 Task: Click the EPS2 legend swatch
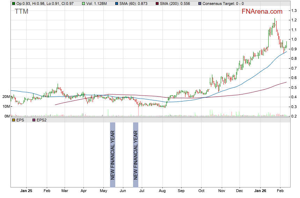click(x=34, y=120)
